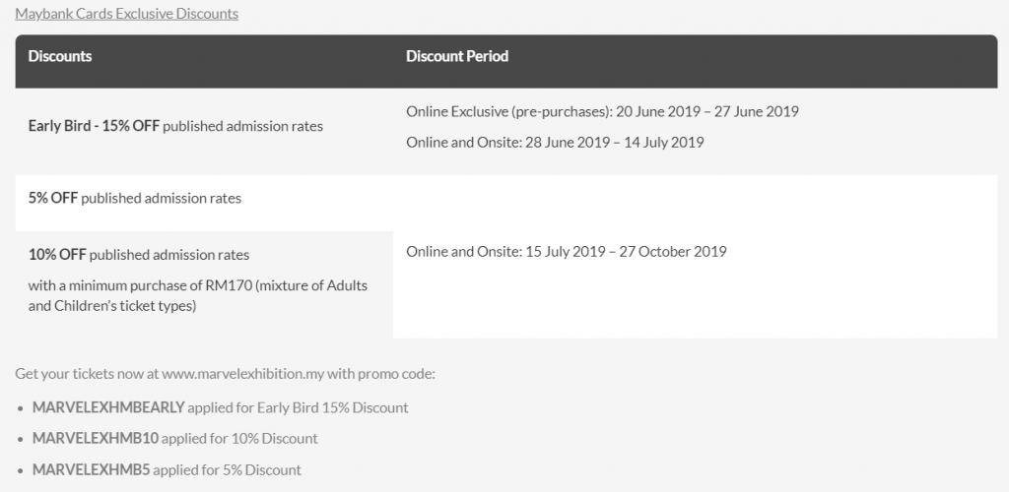Click 'published admission rates' in the 5% row
Screen dimensions: 1009x492
point(161,198)
